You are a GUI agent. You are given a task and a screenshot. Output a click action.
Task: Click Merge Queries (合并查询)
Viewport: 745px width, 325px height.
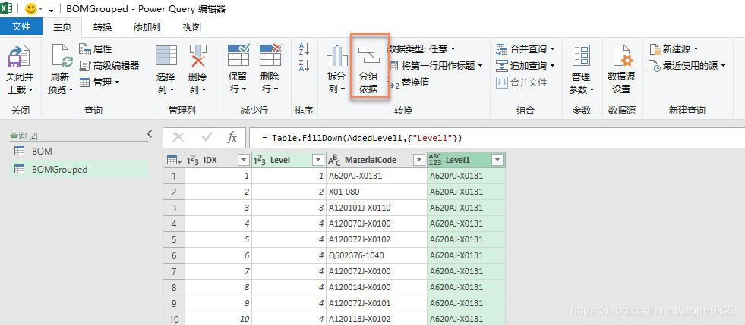[526, 48]
